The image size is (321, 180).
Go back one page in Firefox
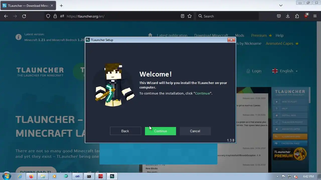coord(6,16)
